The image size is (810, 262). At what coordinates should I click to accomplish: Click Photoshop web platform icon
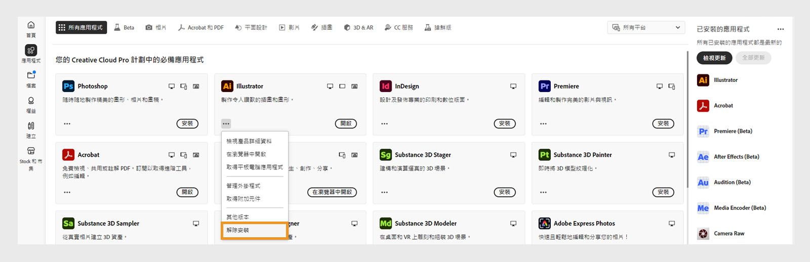pyautogui.click(x=196, y=86)
